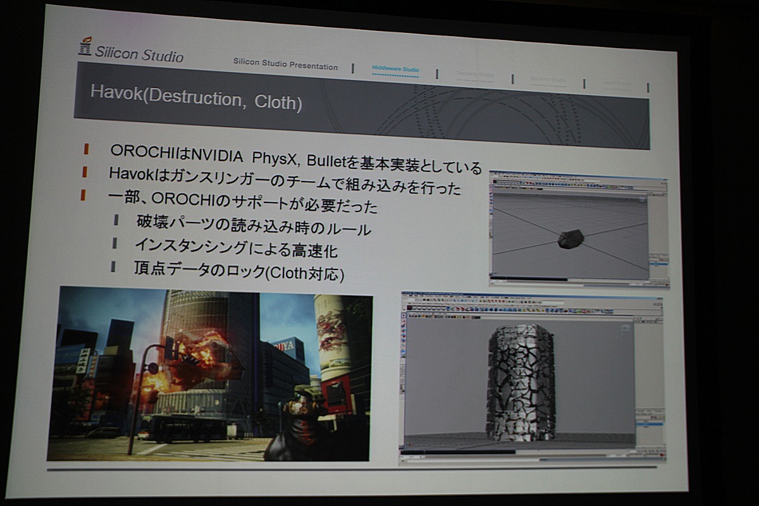Select the Middleware Studio tab
This screenshot has height=506, width=759.
click(395, 69)
